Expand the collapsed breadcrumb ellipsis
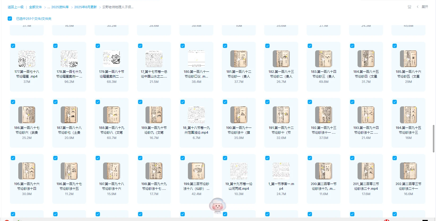The width and height of the screenshot is (436, 221). coord(49,7)
